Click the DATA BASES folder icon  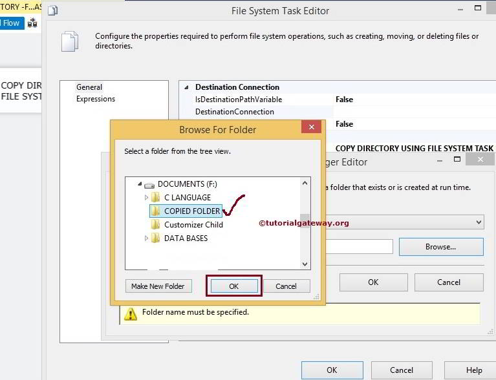click(155, 238)
